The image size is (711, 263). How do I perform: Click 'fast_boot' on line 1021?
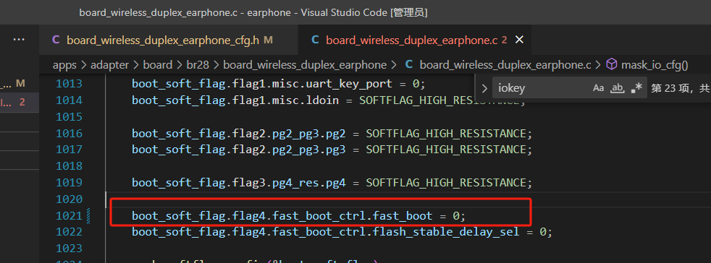[x=403, y=215]
